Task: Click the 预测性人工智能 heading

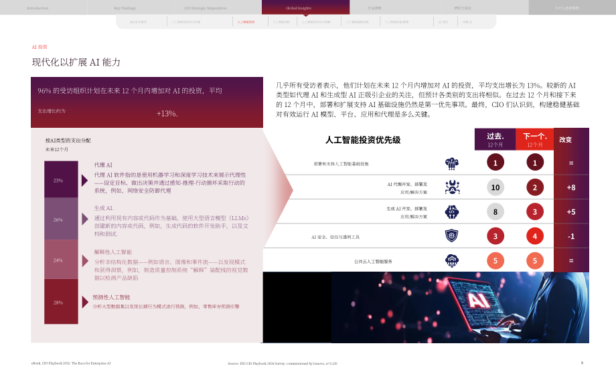Action: [x=111, y=297]
